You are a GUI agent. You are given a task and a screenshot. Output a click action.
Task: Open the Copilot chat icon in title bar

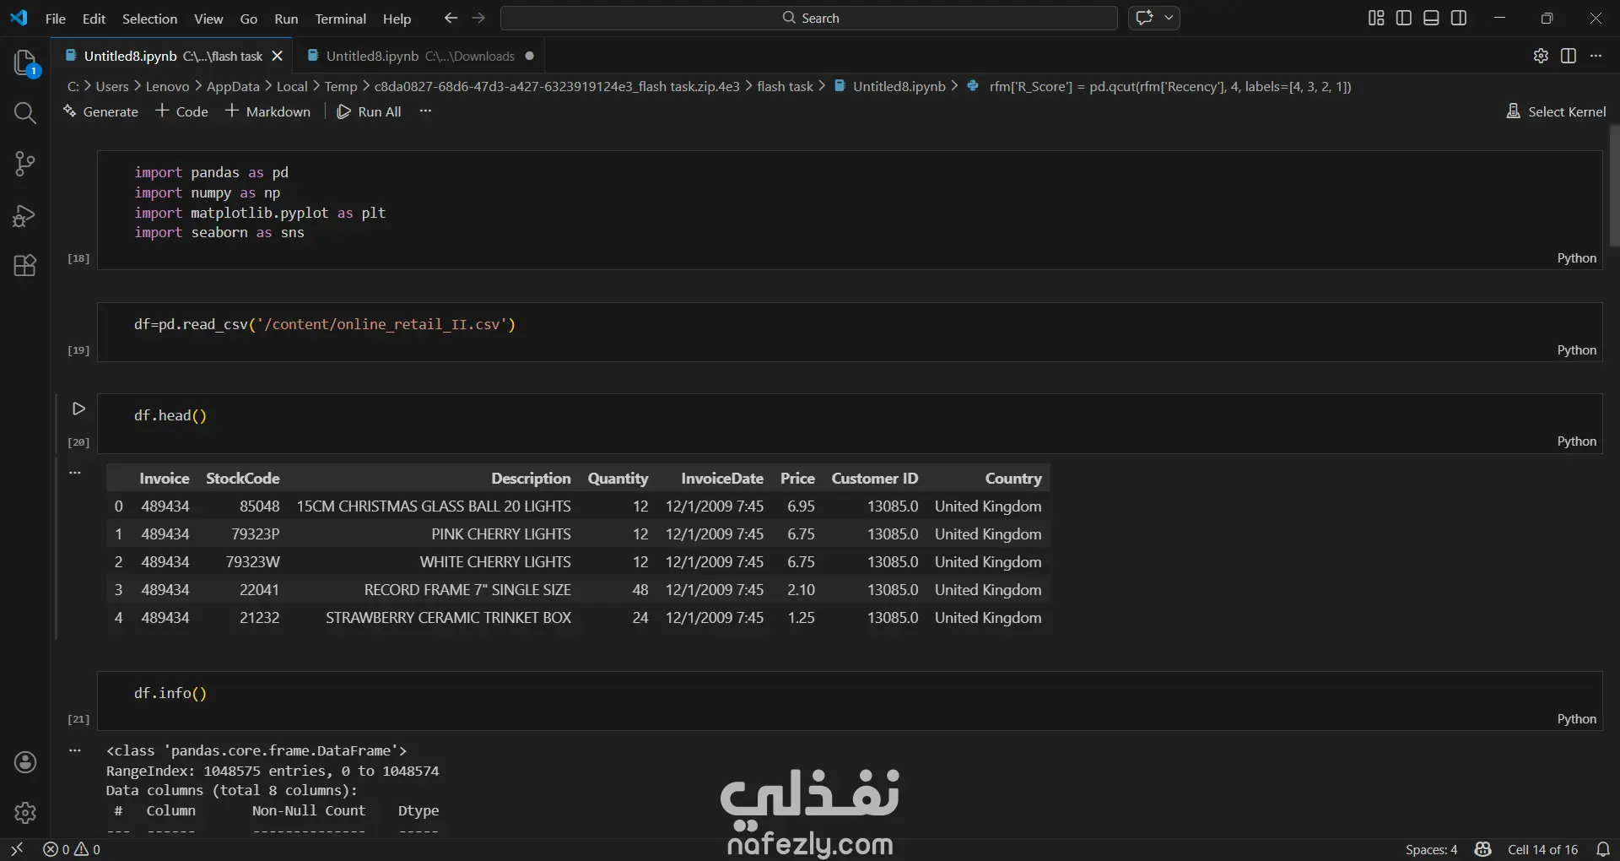[1144, 18]
